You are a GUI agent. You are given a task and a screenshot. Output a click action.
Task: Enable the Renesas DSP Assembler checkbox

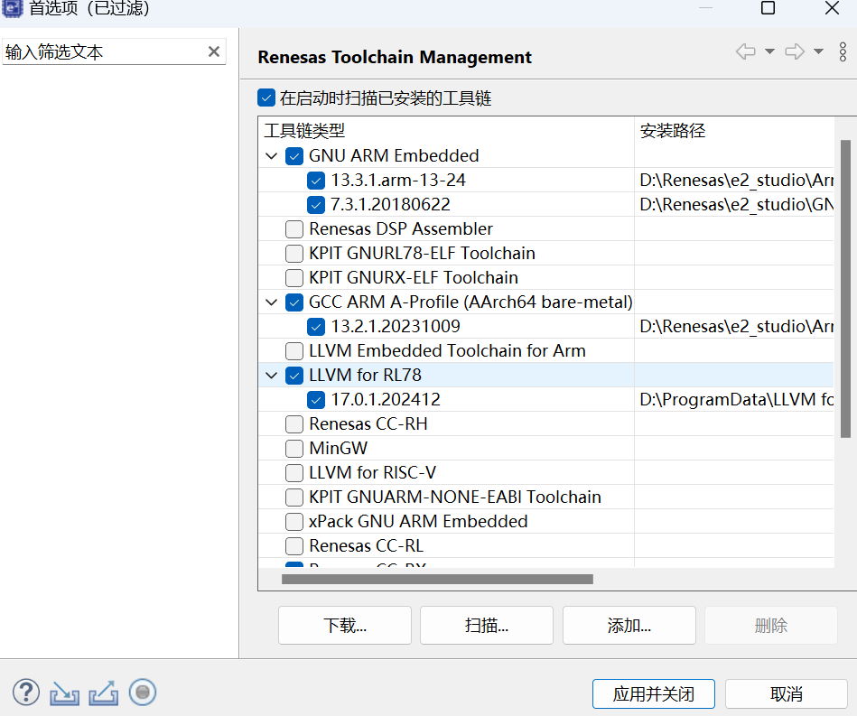click(294, 229)
